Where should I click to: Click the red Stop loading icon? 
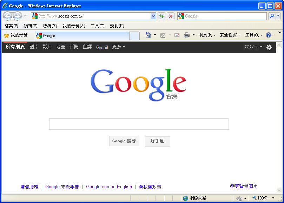(171, 16)
